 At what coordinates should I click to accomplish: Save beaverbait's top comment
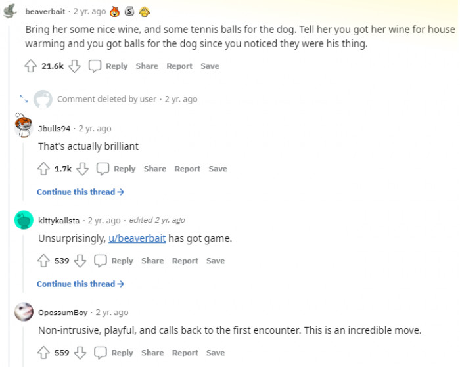(x=210, y=66)
